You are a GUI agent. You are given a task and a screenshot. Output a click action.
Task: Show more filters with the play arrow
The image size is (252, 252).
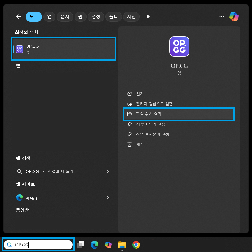pos(148,16)
